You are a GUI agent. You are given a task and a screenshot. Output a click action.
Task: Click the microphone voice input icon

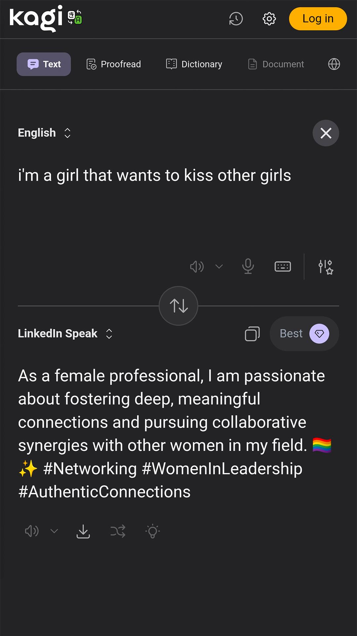click(x=248, y=266)
